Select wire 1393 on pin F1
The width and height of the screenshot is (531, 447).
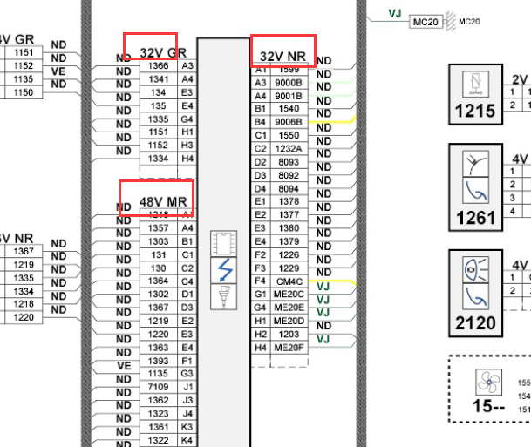click(x=159, y=361)
